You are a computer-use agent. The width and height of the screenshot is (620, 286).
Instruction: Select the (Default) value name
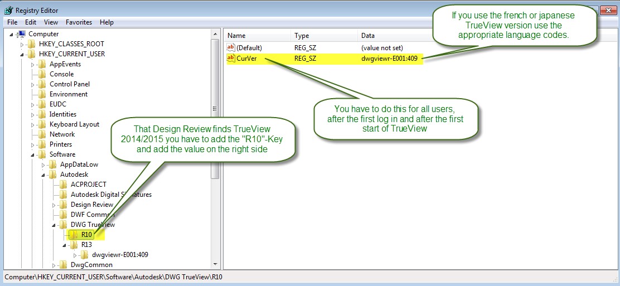point(249,48)
